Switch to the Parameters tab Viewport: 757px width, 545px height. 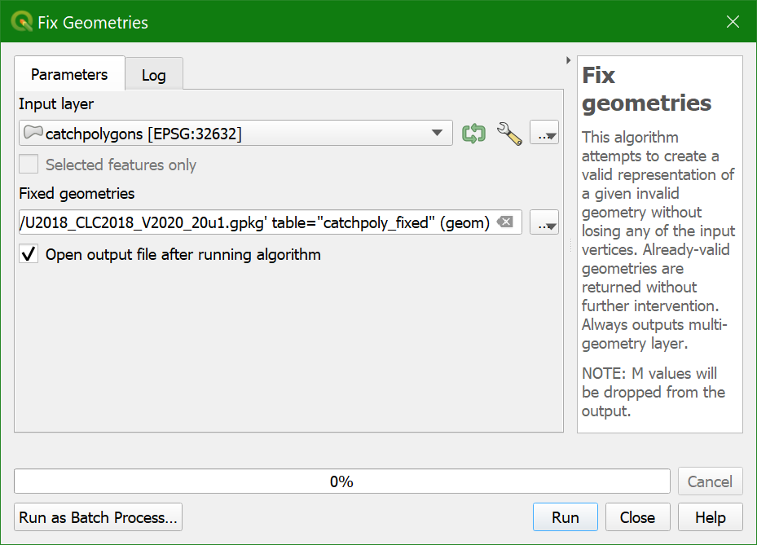pos(69,74)
